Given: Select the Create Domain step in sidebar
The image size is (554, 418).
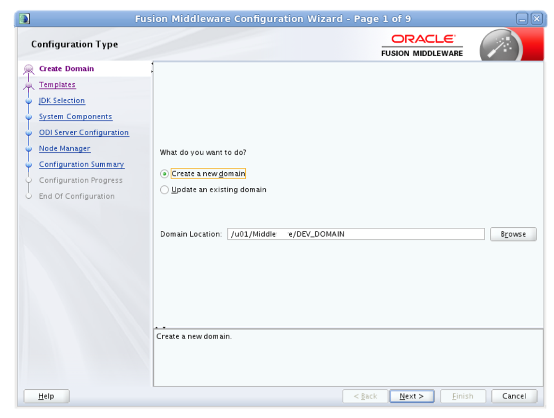Looking at the screenshot, I should pos(66,68).
